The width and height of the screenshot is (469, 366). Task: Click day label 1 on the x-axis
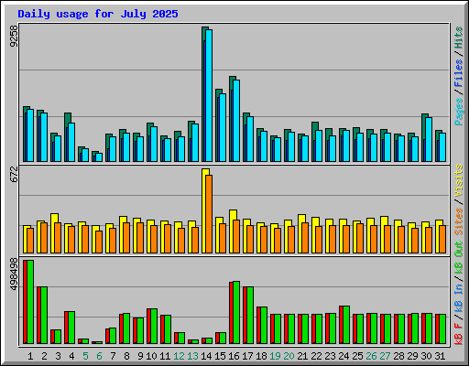tap(30, 356)
